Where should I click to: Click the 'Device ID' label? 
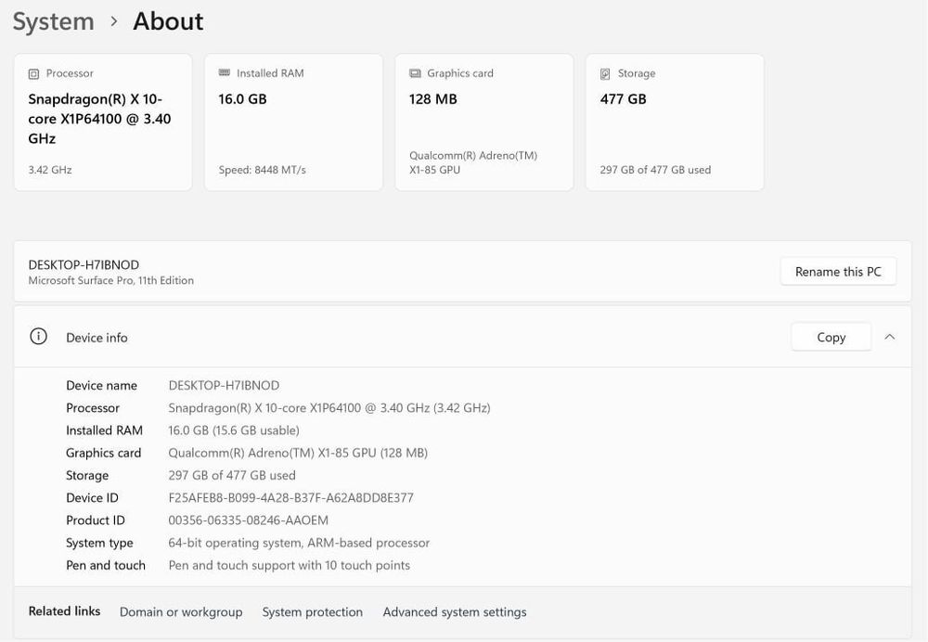click(x=92, y=497)
